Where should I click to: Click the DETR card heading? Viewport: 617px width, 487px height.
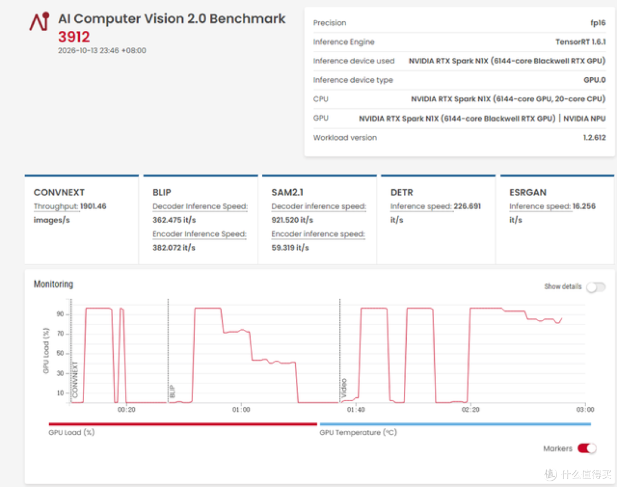pyautogui.click(x=402, y=193)
